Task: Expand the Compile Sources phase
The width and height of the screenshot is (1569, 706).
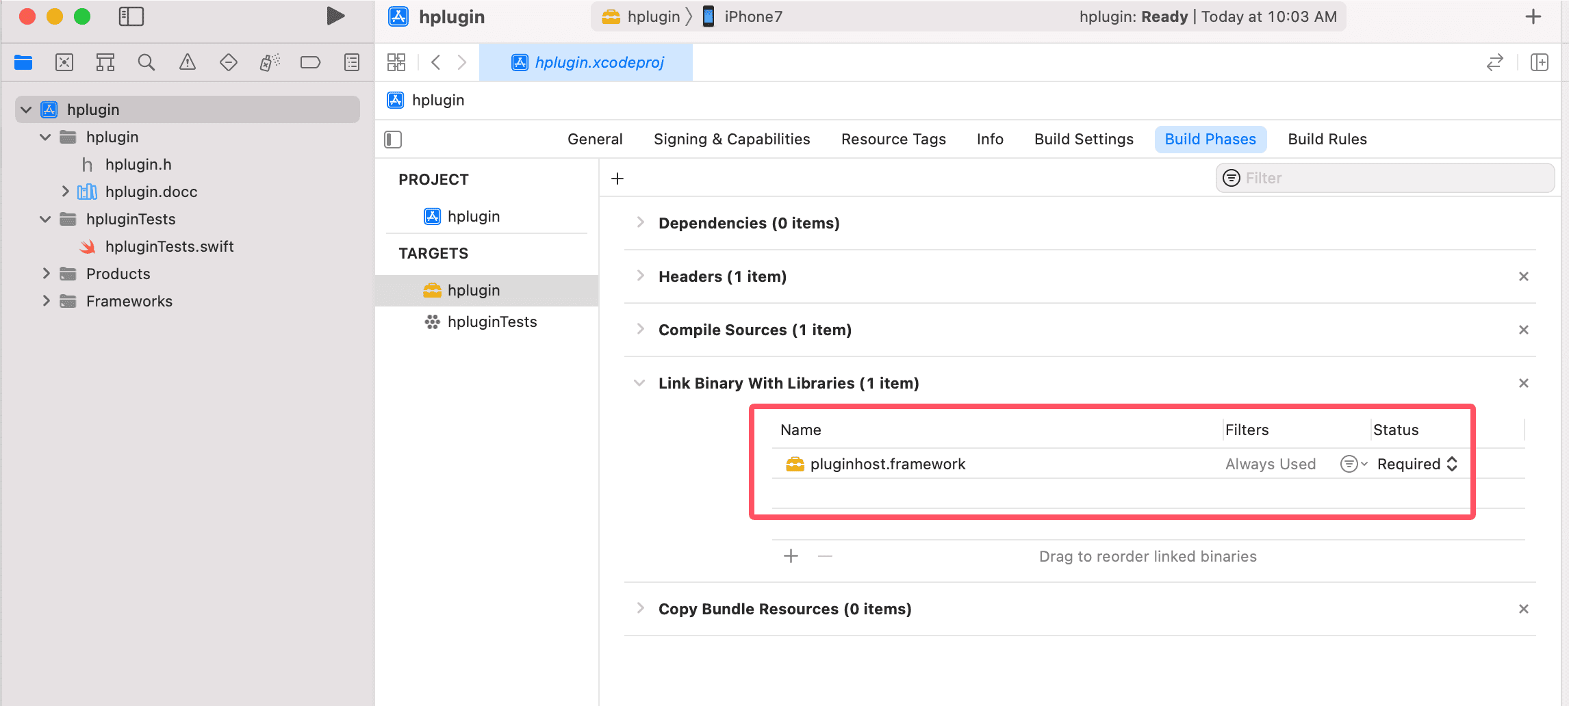Action: (640, 329)
